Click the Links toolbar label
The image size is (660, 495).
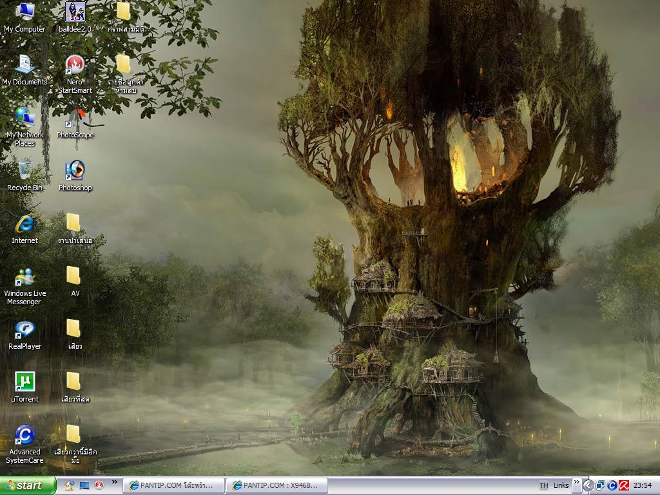point(561,485)
